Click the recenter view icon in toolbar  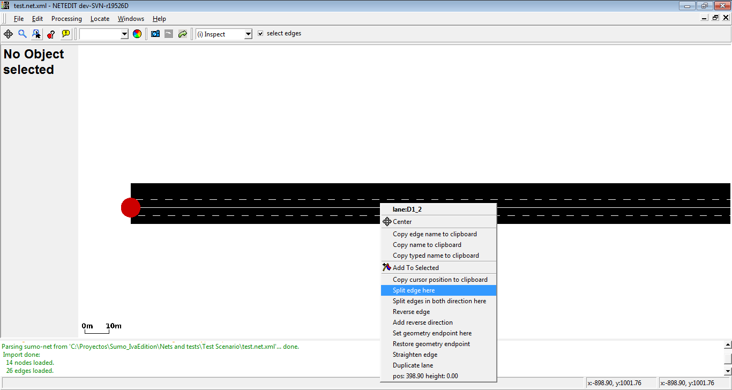click(8, 34)
